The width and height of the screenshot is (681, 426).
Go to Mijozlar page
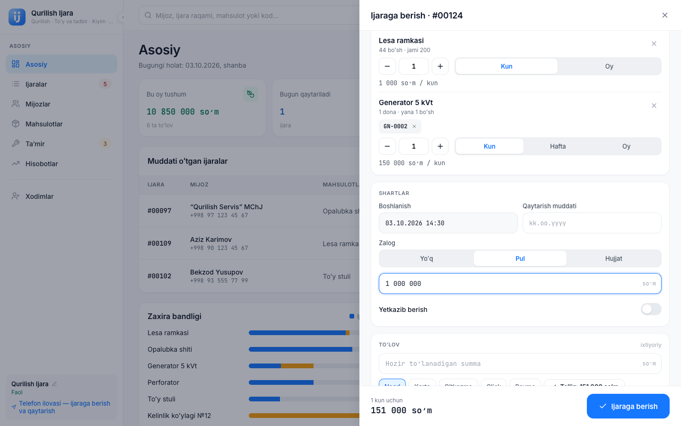click(61, 104)
